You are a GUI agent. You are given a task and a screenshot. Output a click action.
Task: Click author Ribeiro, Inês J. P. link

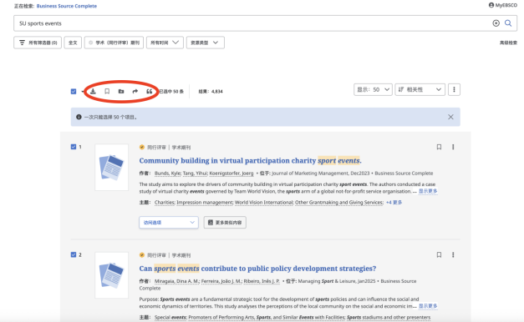click(262, 281)
